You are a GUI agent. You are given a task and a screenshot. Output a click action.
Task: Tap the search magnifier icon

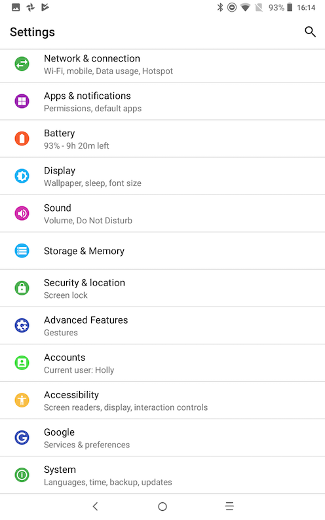(310, 32)
